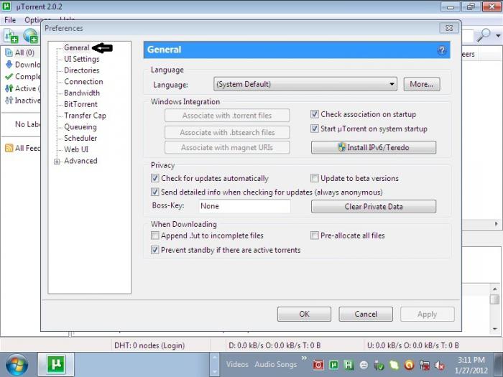The height and width of the screenshot is (377, 503).
Task: Enable Update to beta versions
Action: [315, 178]
